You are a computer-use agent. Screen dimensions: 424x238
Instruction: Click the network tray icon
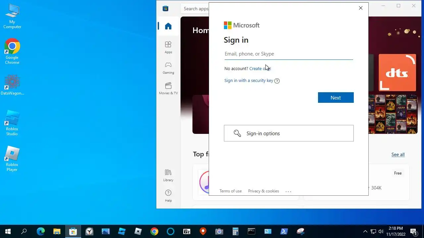[x=373, y=231]
